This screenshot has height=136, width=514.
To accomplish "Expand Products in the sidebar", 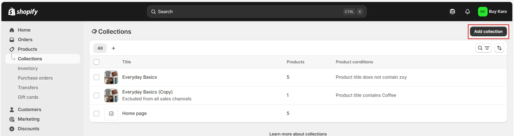I will [27, 49].
